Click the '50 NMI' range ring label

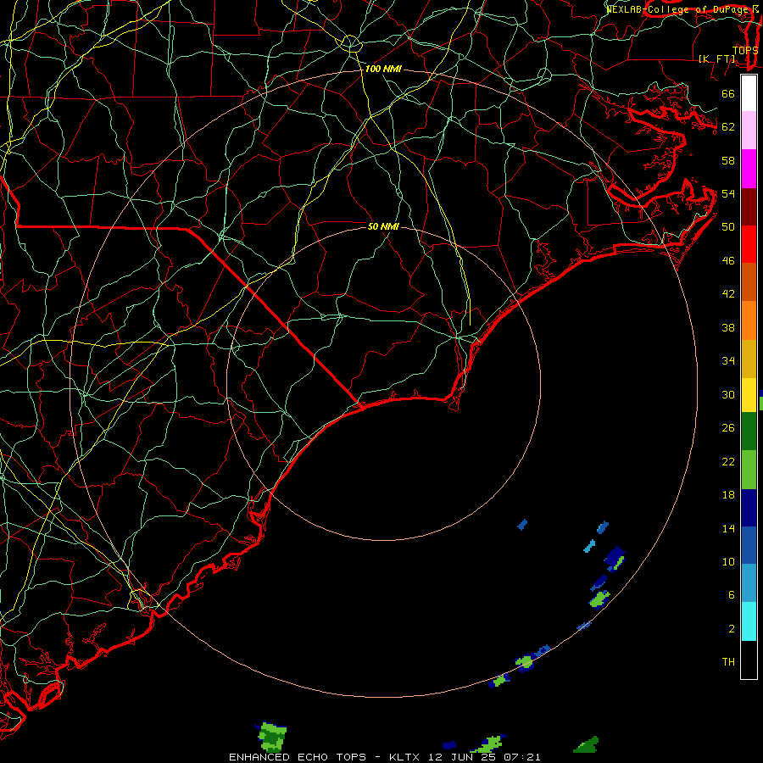pos(383,226)
